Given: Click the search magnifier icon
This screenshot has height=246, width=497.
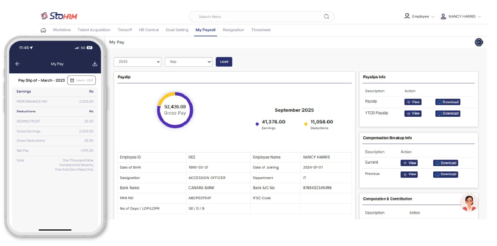Looking at the screenshot, I should click(326, 17).
